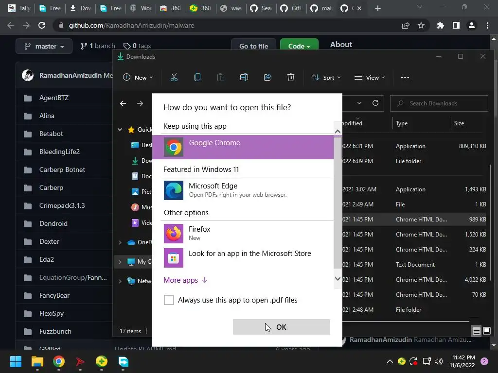Open the Sort dropdown in File Explorer
This screenshot has width=498, height=373.
(x=326, y=77)
